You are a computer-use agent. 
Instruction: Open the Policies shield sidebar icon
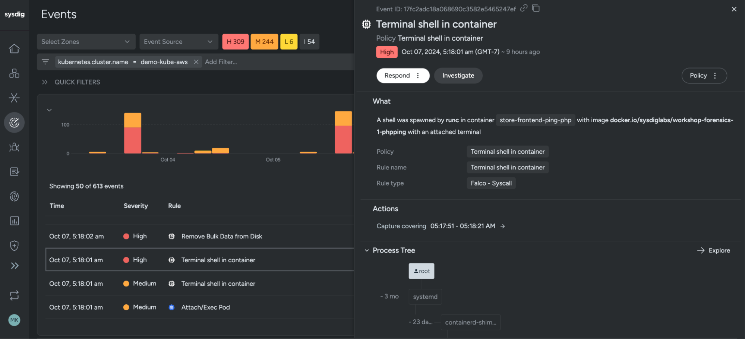[x=14, y=245]
